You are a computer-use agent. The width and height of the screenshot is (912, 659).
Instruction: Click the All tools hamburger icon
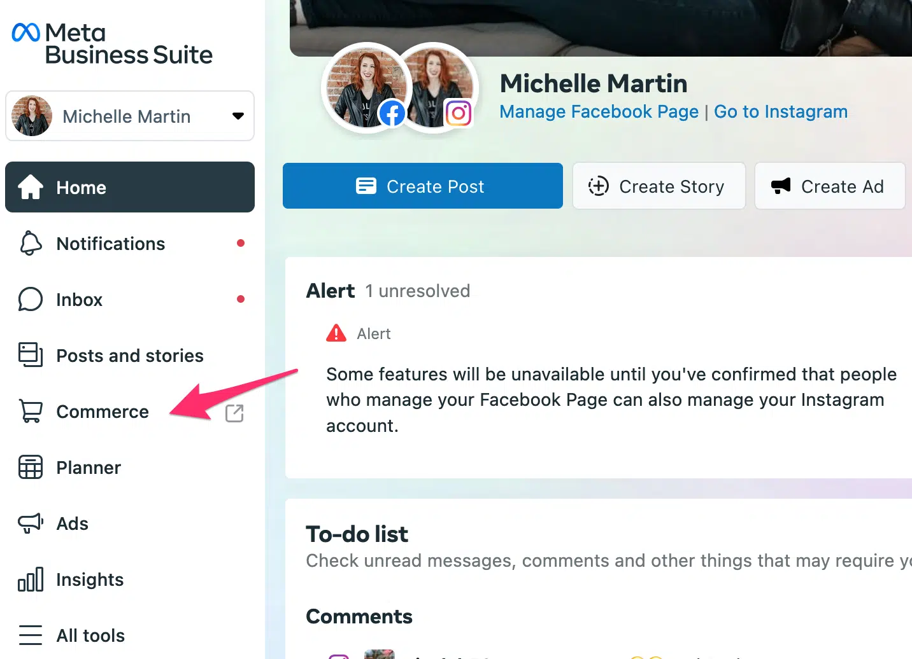[x=31, y=635]
